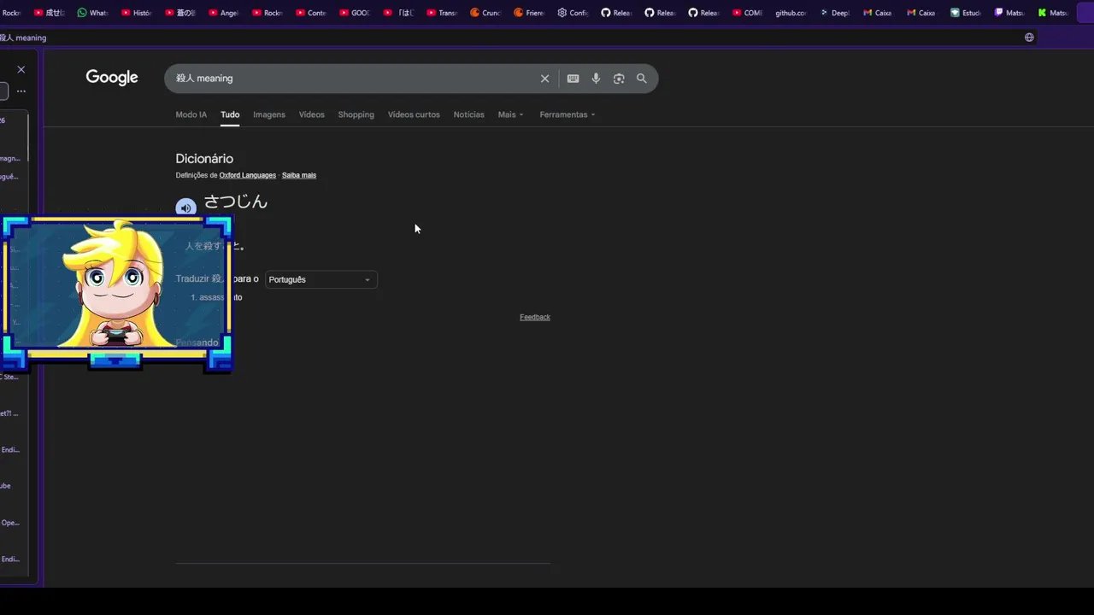This screenshot has height=615, width=1094.
Task: Switch to the YouTube GOOD tab
Action: click(x=355, y=13)
